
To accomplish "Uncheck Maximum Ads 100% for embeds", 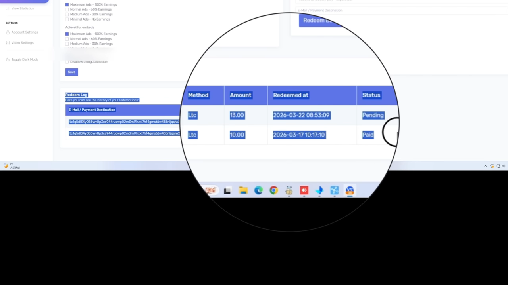I will point(67,34).
